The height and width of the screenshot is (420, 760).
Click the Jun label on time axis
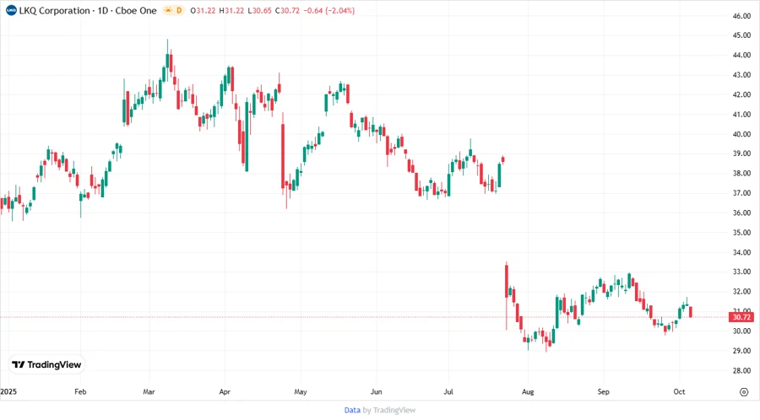click(x=377, y=392)
